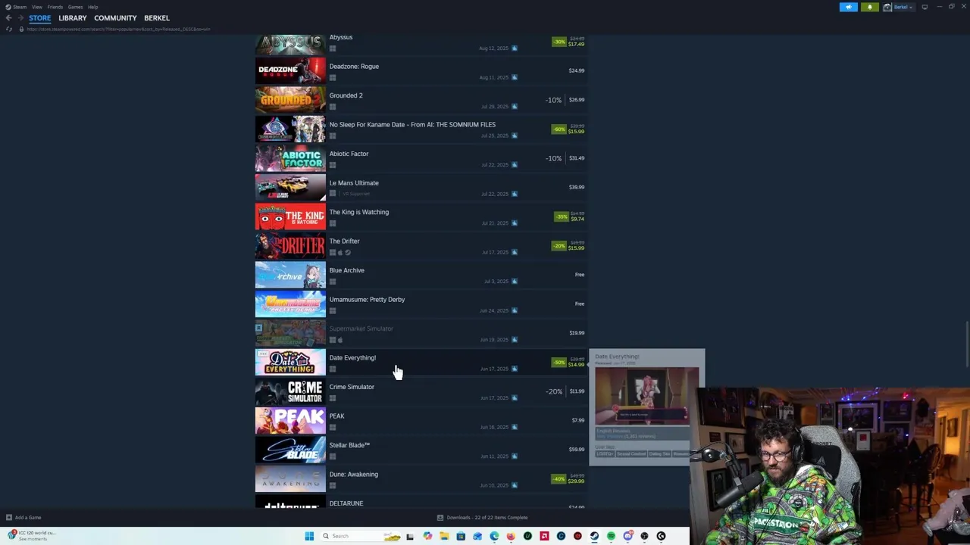The height and width of the screenshot is (545, 970).
Task: Click The King is Watching thumbnail
Action: point(290,216)
